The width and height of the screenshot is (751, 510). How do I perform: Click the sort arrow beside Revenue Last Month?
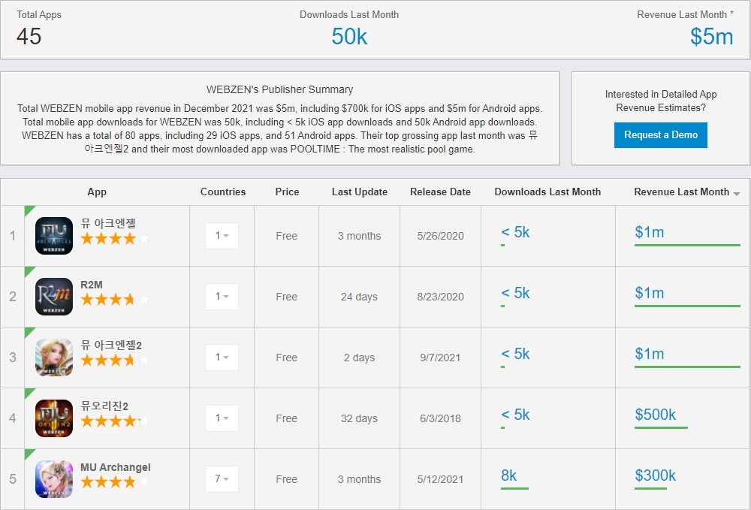[737, 194]
